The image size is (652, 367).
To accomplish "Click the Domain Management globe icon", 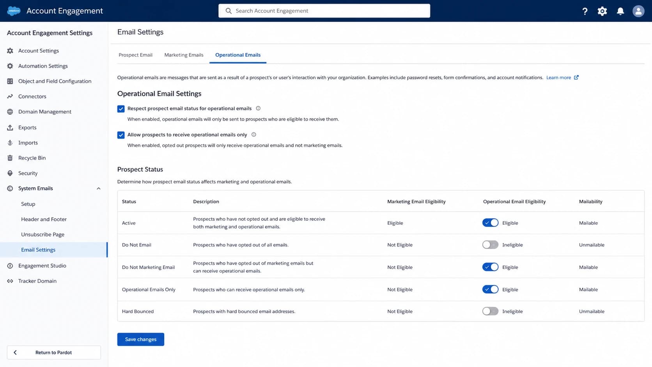I will pos(10,112).
